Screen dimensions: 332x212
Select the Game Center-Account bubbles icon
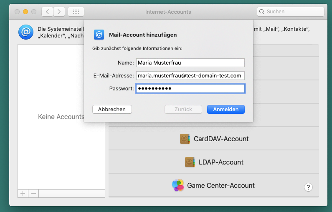coord(178,185)
